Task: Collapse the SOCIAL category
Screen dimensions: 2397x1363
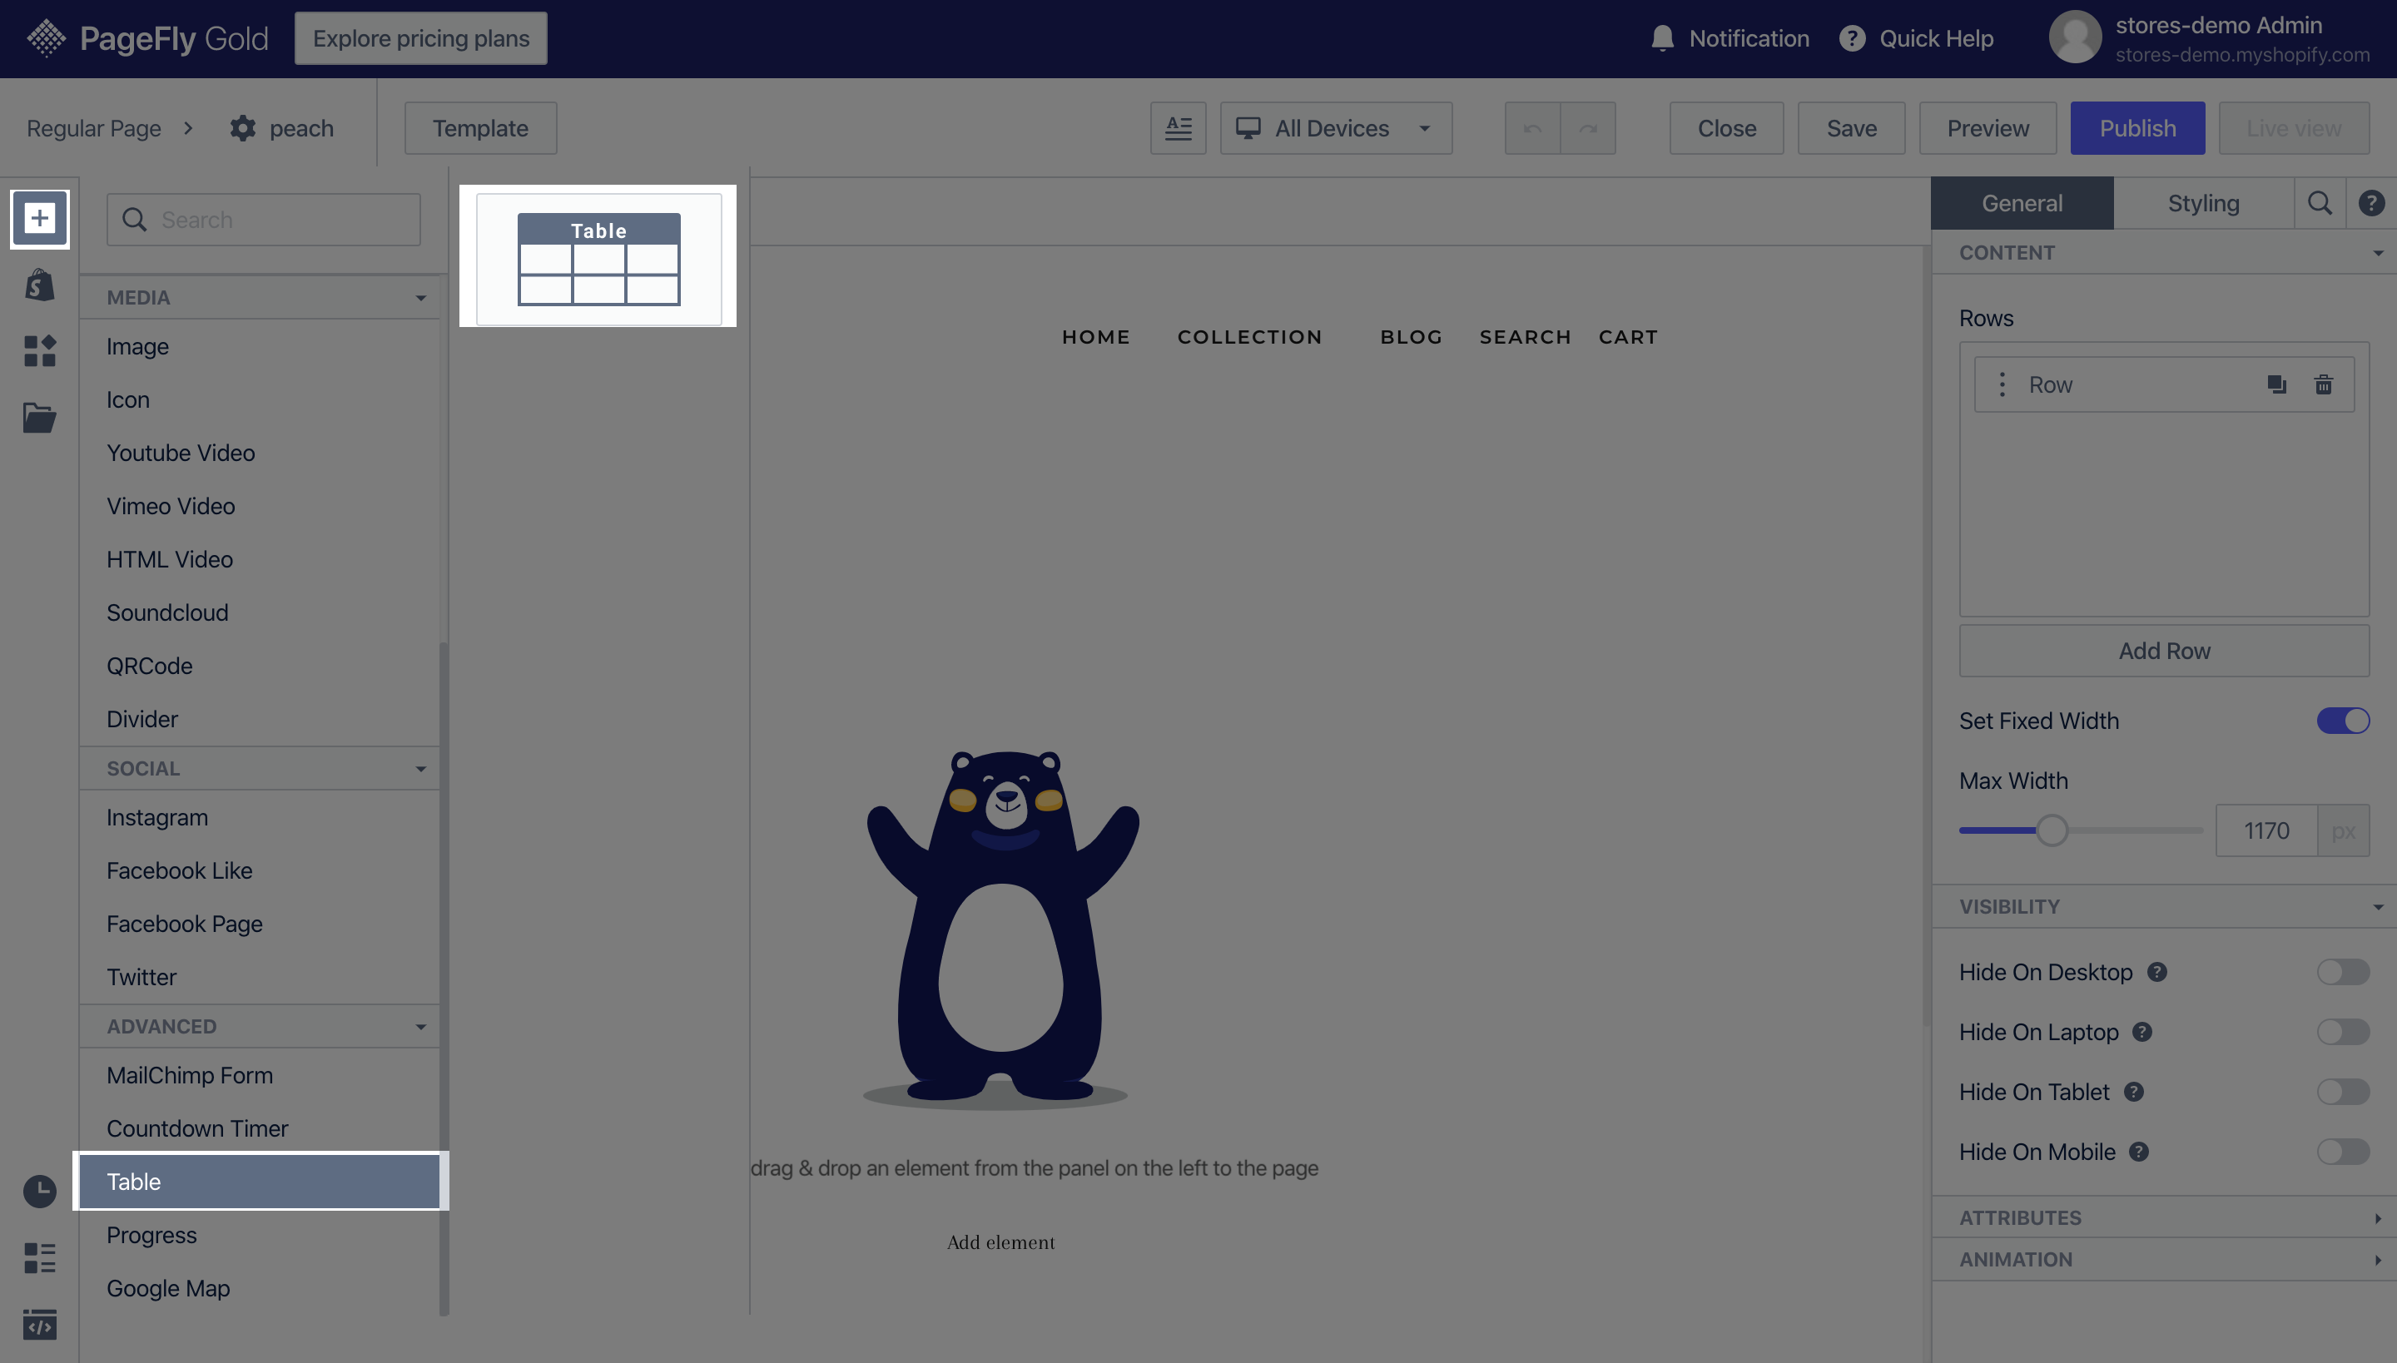Action: pos(260,769)
